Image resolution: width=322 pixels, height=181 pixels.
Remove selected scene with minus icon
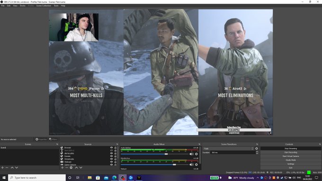coord(7,168)
